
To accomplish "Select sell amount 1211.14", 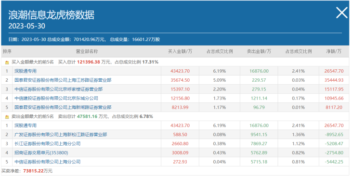I will (x=259, y=98).
